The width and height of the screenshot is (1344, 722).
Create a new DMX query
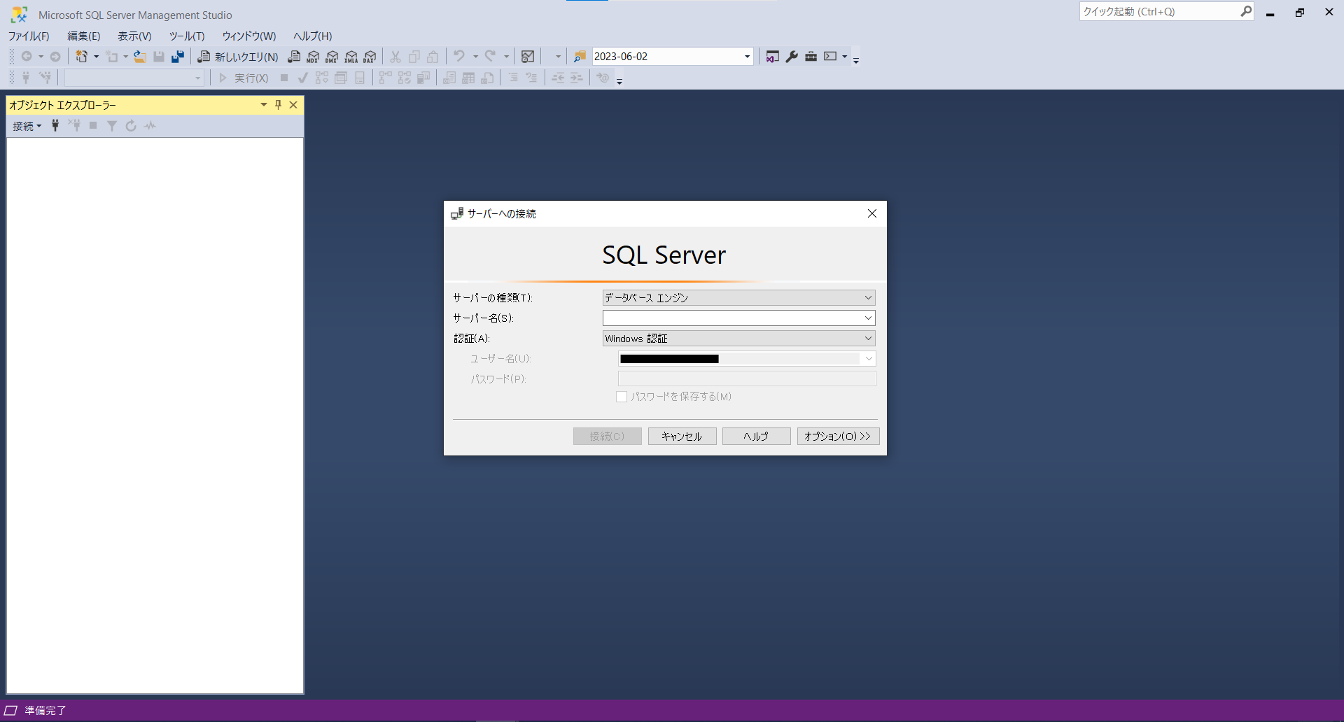(x=331, y=56)
